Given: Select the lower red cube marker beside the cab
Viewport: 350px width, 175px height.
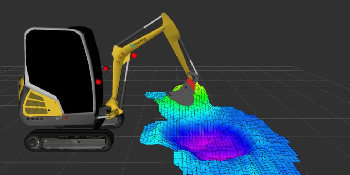Looking at the screenshot, I should [x=99, y=82].
